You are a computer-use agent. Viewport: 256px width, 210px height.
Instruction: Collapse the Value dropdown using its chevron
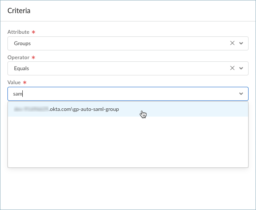click(x=241, y=94)
